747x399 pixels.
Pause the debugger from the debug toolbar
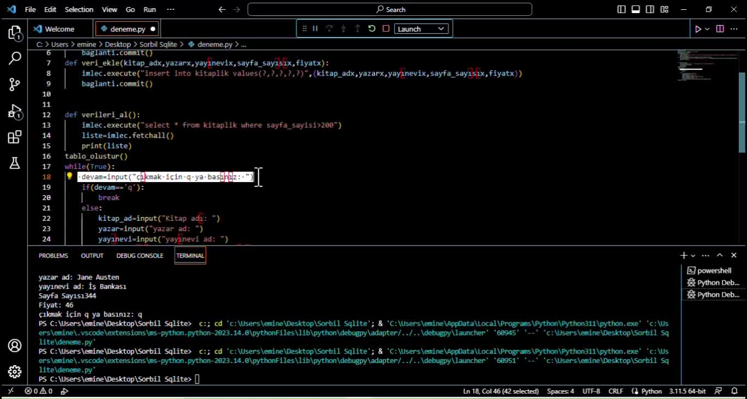[x=315, y=29]
